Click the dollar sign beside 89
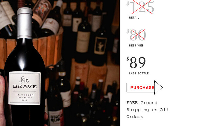 pos(128,59)
